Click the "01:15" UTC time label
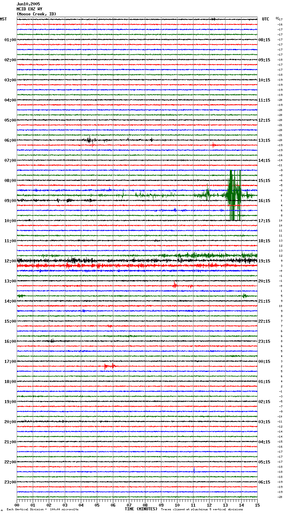 (264, 382)
